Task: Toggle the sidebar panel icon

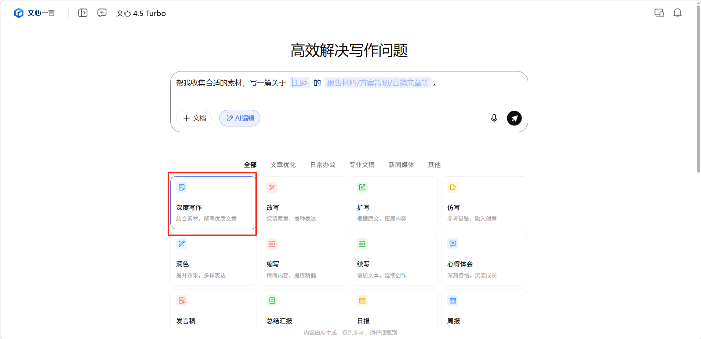Action: click(83, 13)
